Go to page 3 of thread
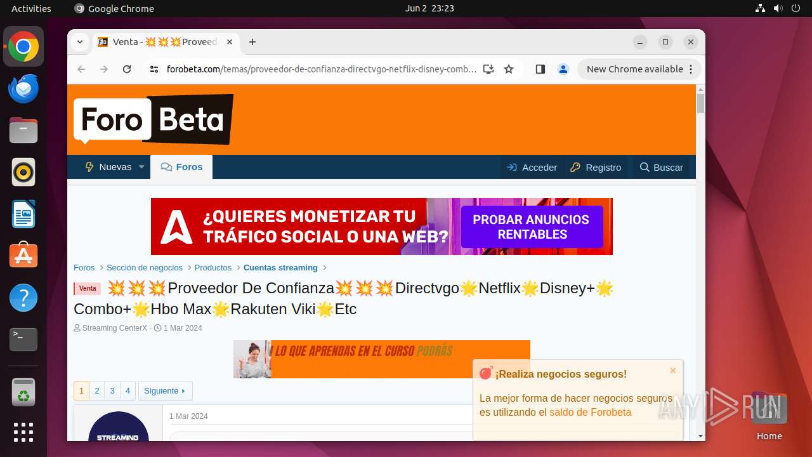This screenshot has height=457, width=812. pyautogui.click(x=112, y=391)
